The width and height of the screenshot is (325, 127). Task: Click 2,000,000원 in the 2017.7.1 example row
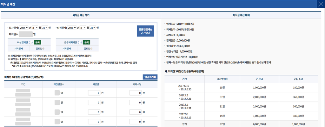click(x=260, y=97)
